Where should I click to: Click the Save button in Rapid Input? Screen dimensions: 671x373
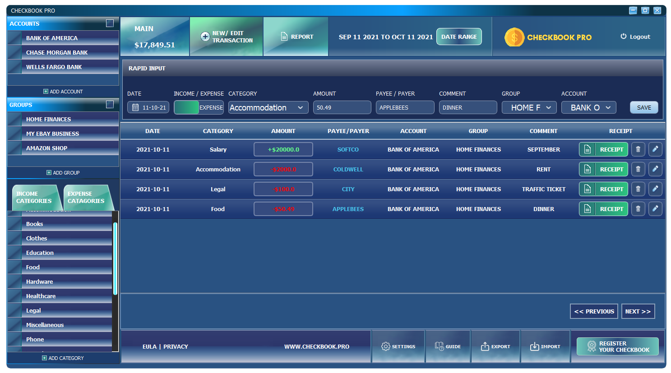[x=644, y=107]
